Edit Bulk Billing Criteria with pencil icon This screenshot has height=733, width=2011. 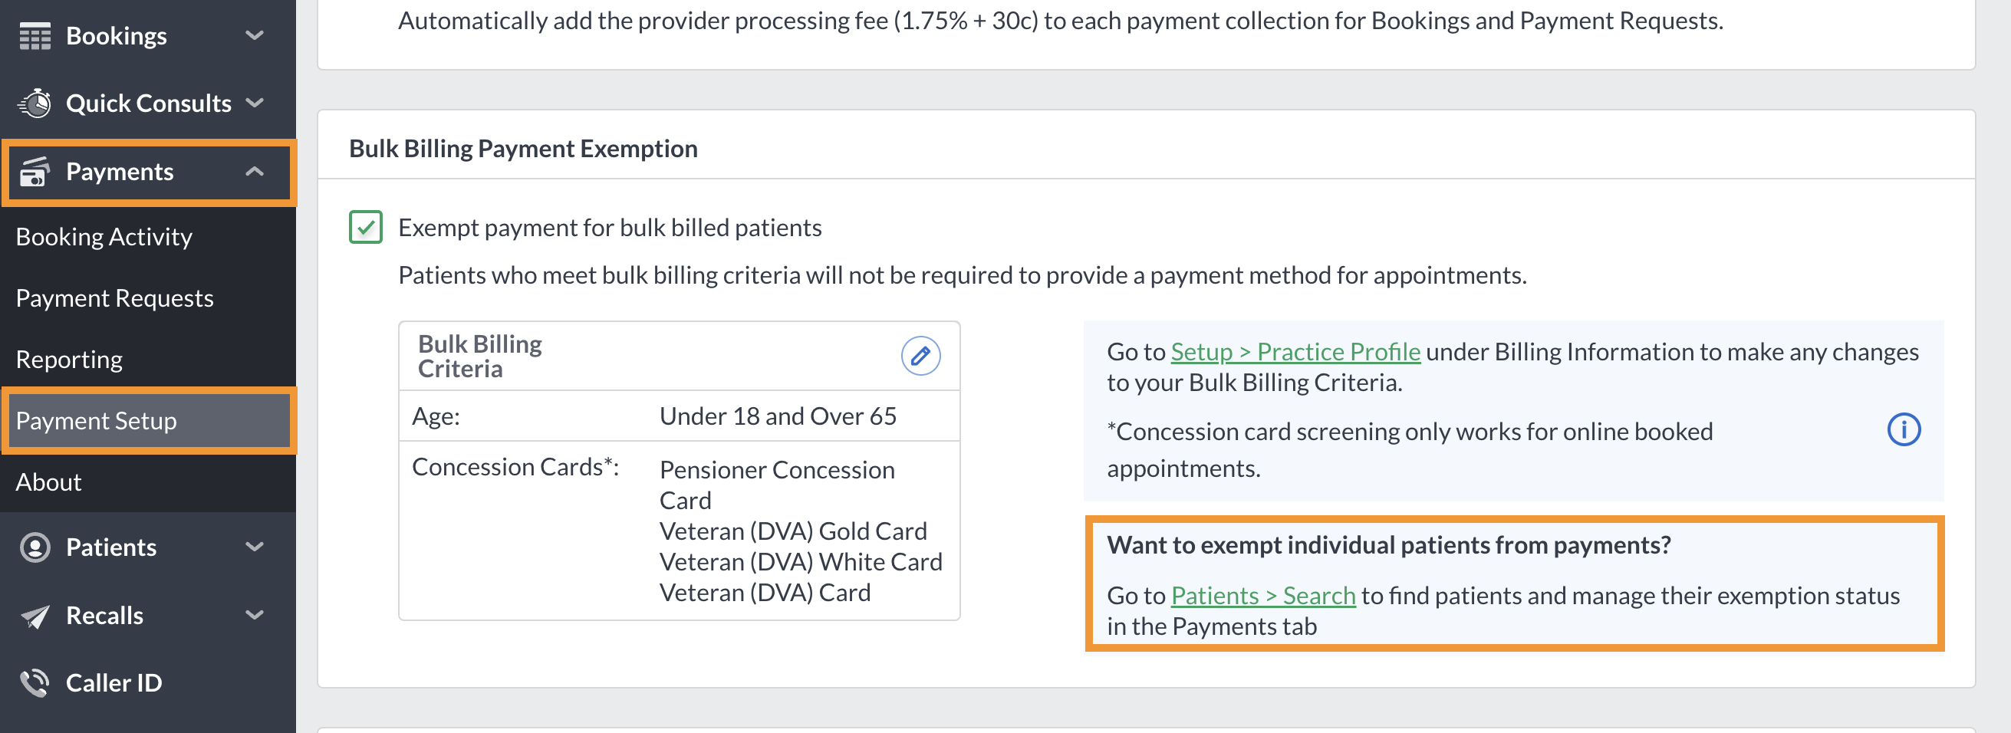[920, 357]
